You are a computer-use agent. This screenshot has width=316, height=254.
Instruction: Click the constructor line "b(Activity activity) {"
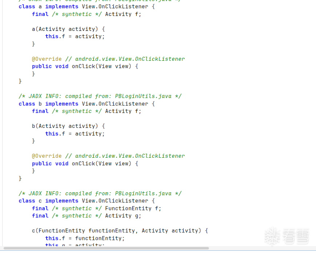[x=68, y=126]
